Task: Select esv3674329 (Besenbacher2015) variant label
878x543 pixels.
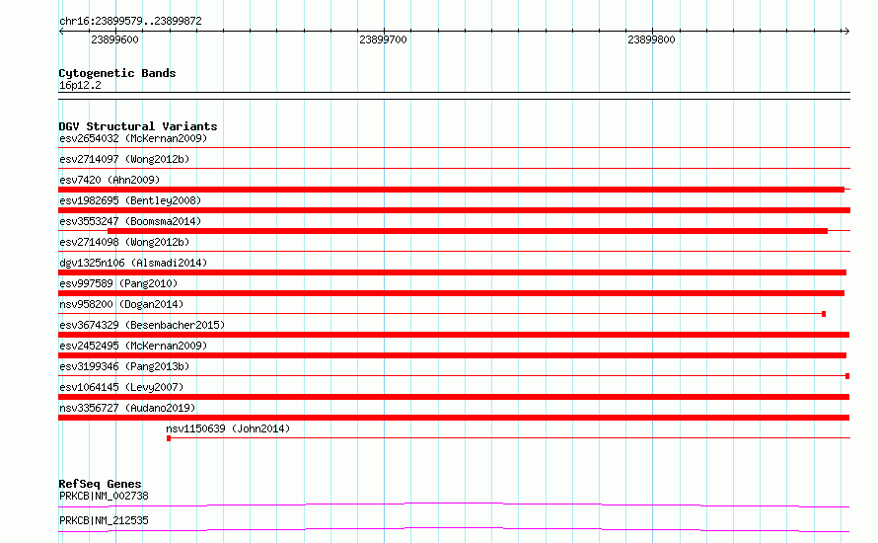Action: (142, 325)
